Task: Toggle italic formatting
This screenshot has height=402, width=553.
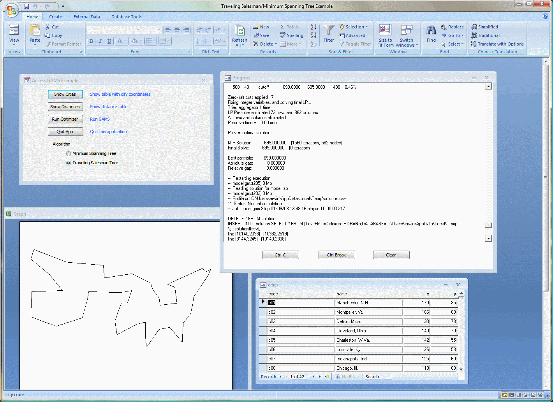Action: pos(100,41)
